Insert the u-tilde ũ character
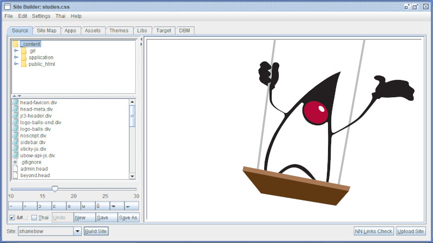The height and width of the screenshot is (243, 433). (x=98, y=206)
